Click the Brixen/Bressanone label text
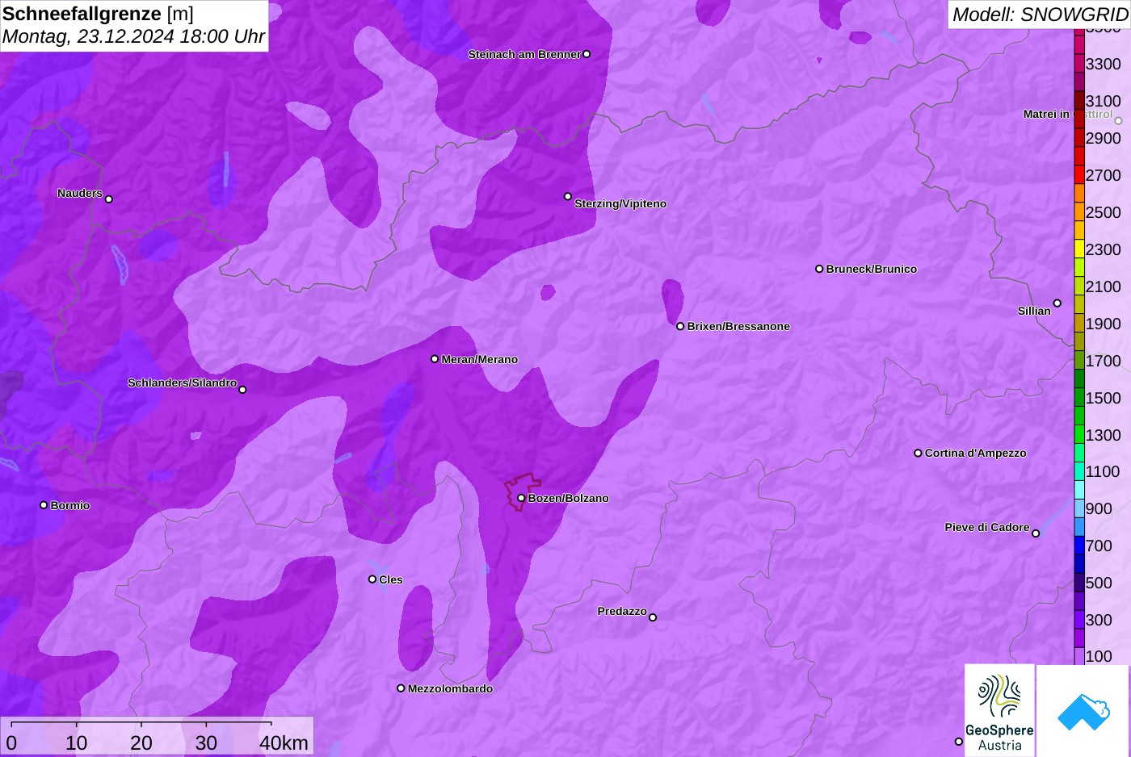1131x757 pixels. pyautogui.click(x=738, y=326)
